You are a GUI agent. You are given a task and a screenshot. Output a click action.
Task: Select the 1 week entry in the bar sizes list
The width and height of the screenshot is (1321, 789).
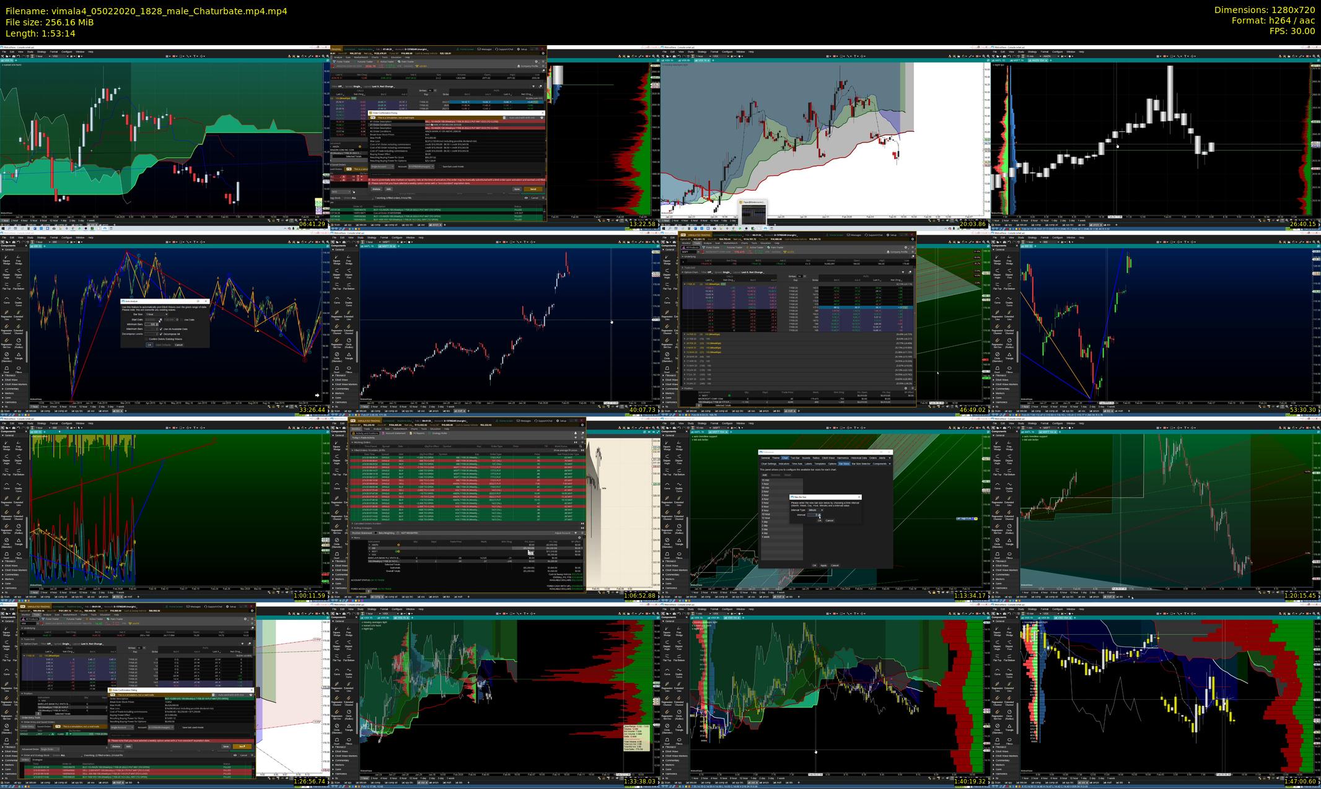766,537
